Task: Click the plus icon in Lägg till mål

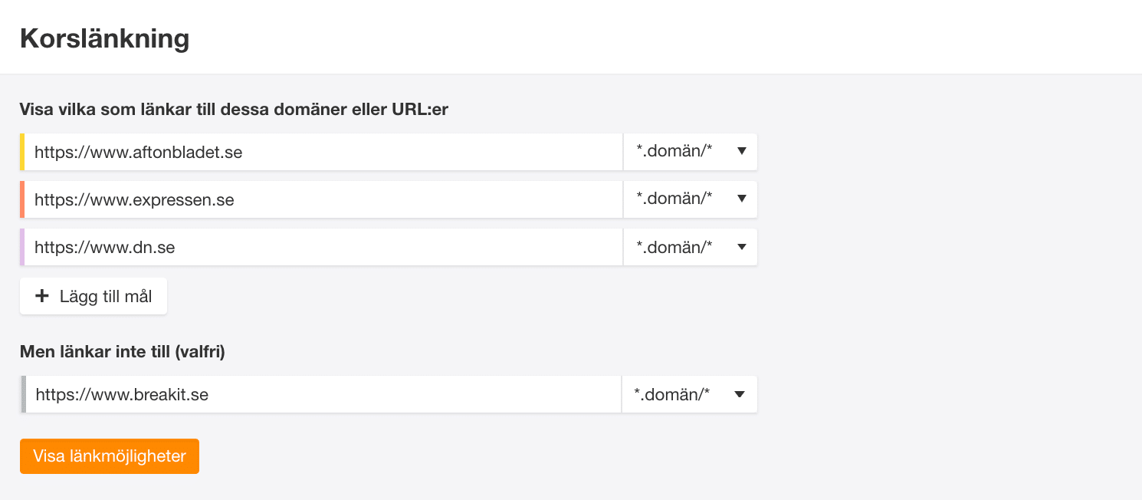Action: (43, 296)
